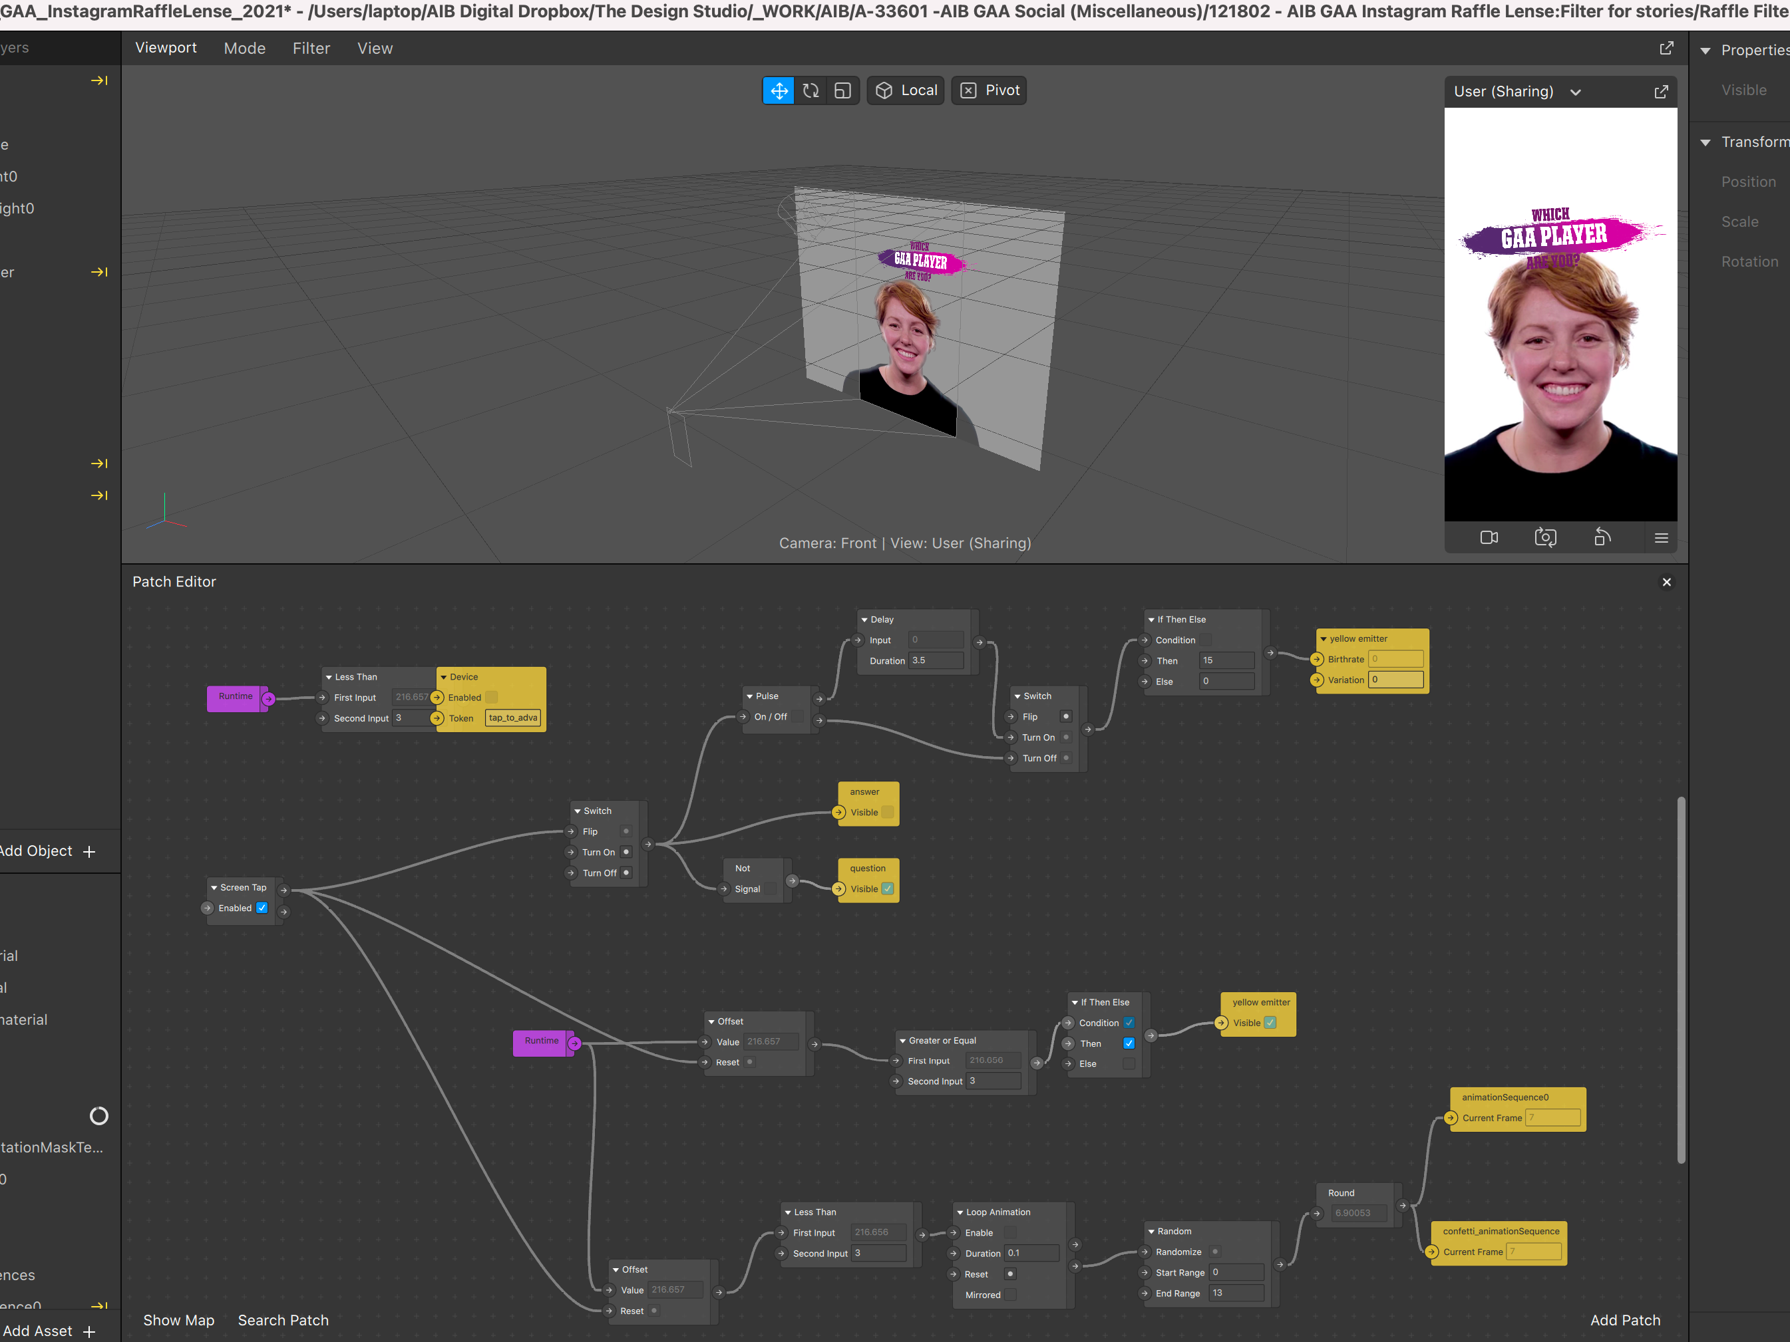Image resolution: width=1790 pixels, height=1342 pixels.
Task: Click the plus icon next to Add Asset
Action: 89,1331
